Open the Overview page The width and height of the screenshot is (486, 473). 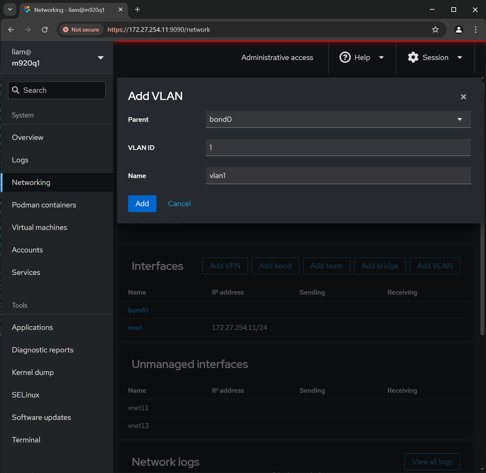[57, 137]
